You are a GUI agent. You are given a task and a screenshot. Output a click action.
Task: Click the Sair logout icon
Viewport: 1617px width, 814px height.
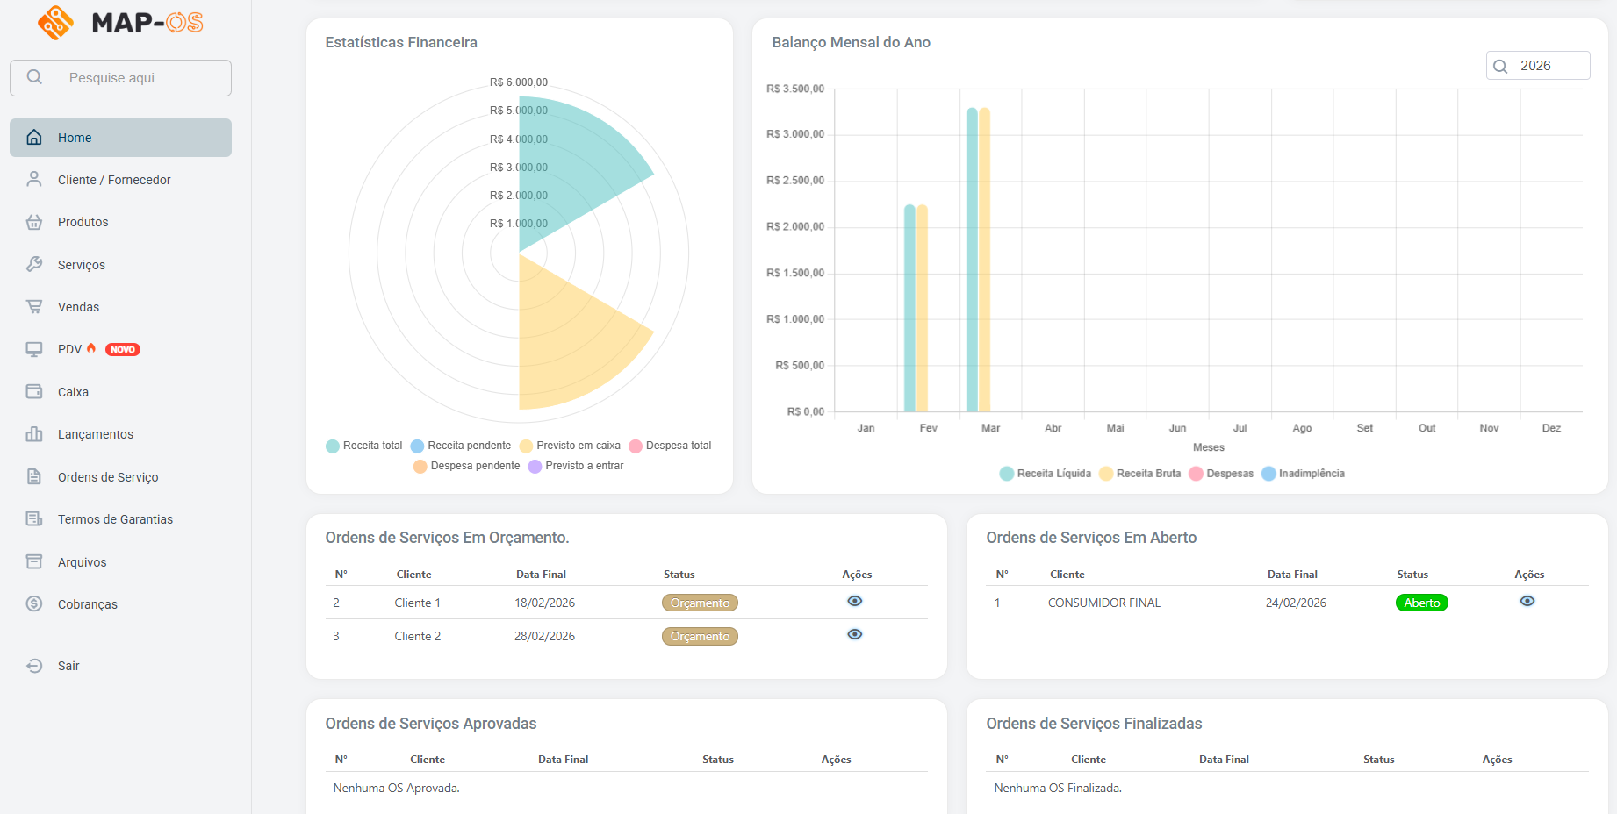34,666
